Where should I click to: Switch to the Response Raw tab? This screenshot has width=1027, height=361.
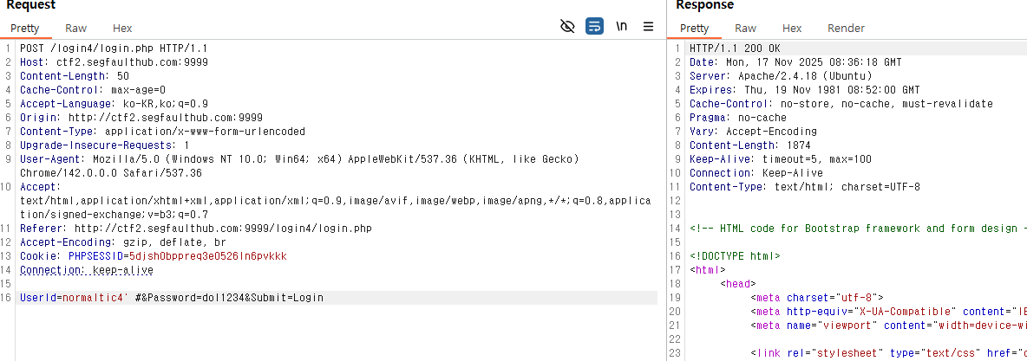pos(745,29)
